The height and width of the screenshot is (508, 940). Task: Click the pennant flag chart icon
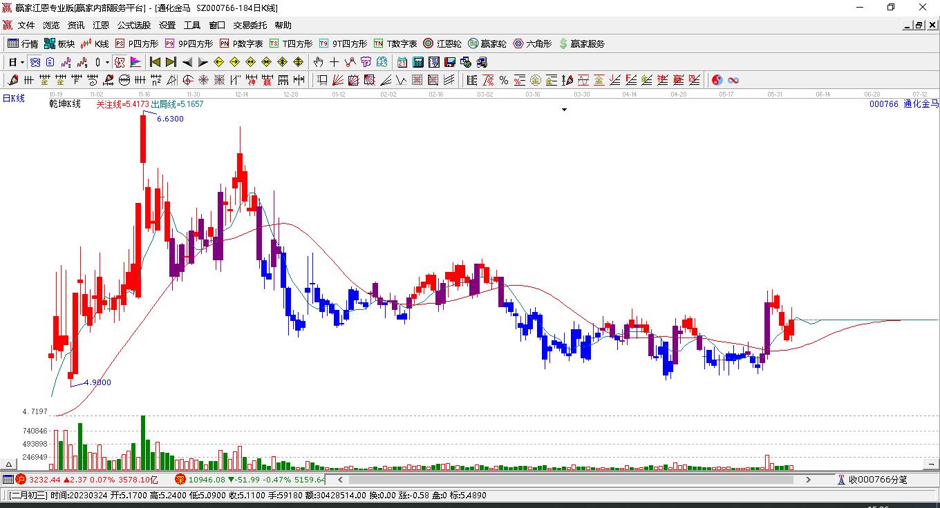tap(135, 62)
